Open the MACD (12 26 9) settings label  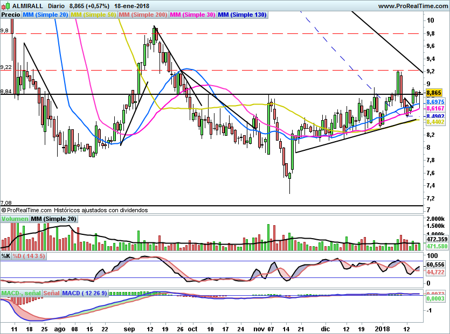(x=85, y=293)
